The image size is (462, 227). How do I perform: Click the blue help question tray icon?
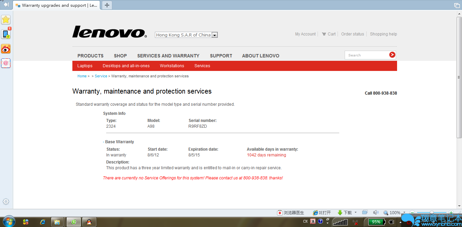321,222
